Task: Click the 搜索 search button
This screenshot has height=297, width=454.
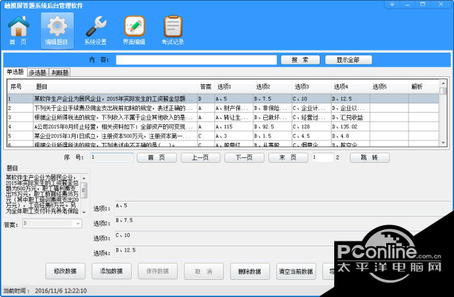Action: pyautogui.click(x=299, y=59)
